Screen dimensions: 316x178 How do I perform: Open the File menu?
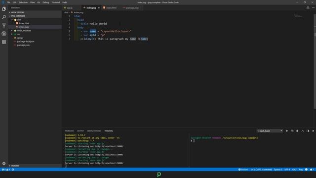tap(8, 2)
